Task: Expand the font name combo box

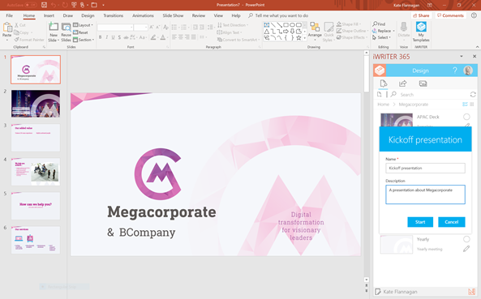Action: 131,28
